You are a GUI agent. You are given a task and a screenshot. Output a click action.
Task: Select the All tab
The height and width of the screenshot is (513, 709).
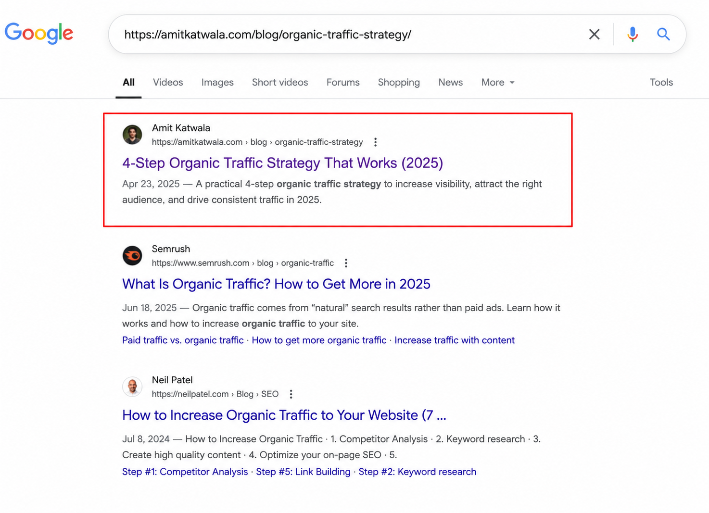pyautogui.click(x=128, y=82)
